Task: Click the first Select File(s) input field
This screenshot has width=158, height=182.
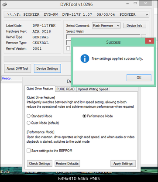Action: pyautogui.click(x=103, y=37)
